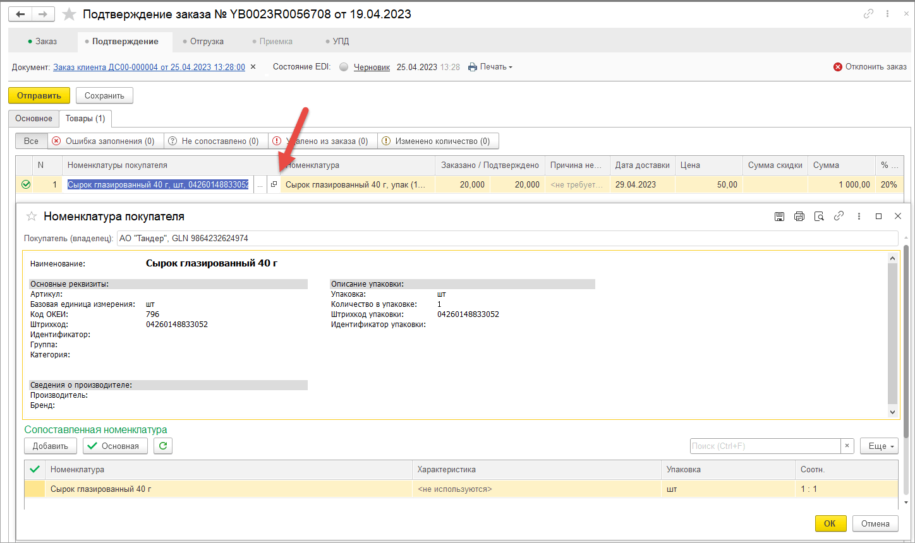Clear the linked document with the x

253,67
